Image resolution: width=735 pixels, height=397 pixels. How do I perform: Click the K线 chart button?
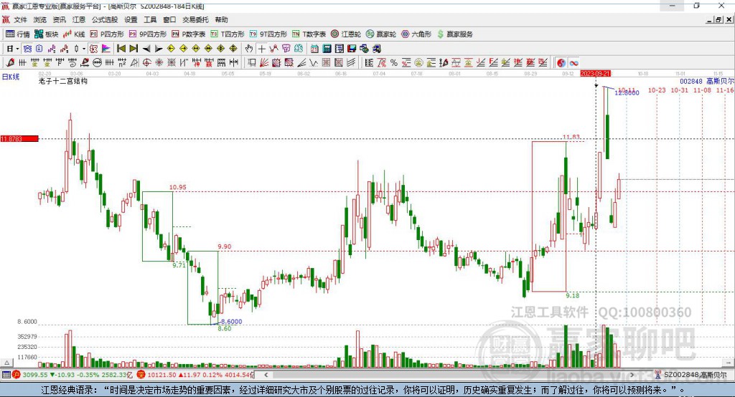pos(74,34)
